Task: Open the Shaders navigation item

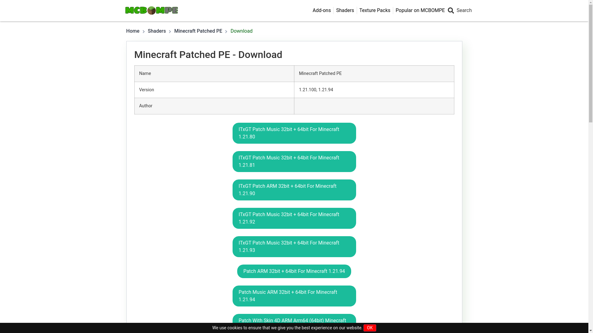Action: [345, 10]
